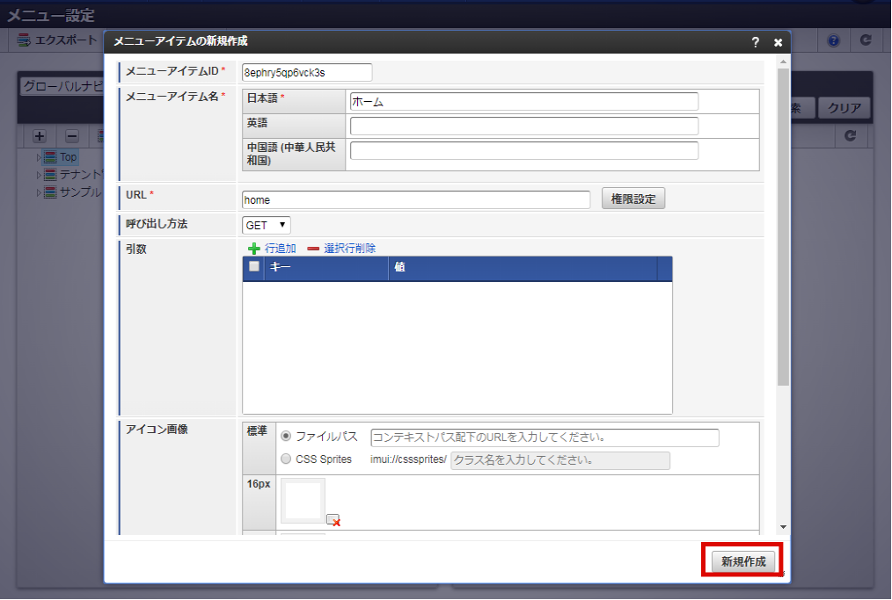Click the 行追加 green plus icon
892x600 pixels.
tap(255, 248)
